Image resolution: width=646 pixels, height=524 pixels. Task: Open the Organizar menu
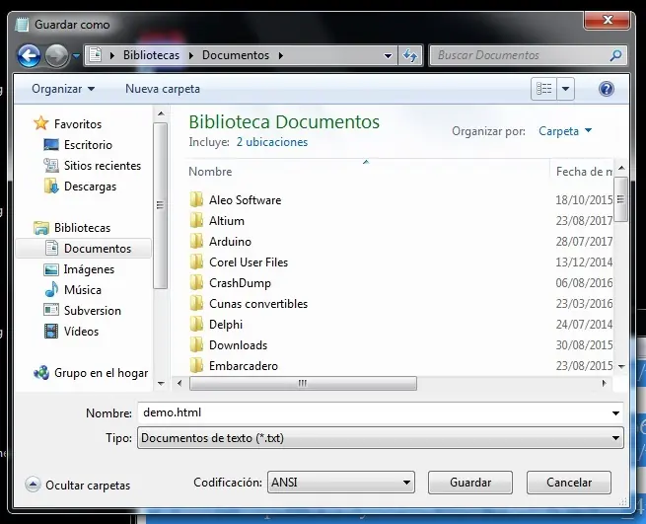(x=63, y=89)
